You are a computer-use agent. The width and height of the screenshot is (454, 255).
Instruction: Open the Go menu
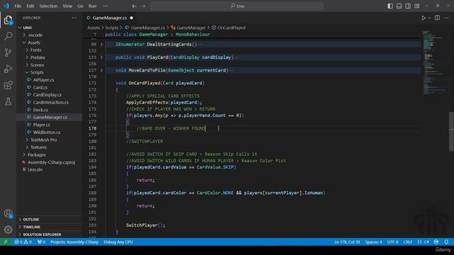80,6
